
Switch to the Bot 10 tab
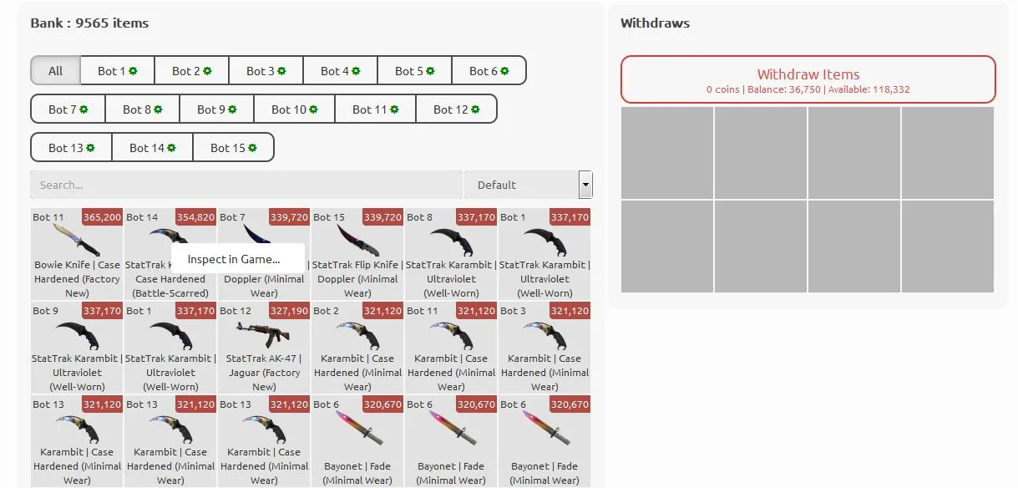click(294, 109)
